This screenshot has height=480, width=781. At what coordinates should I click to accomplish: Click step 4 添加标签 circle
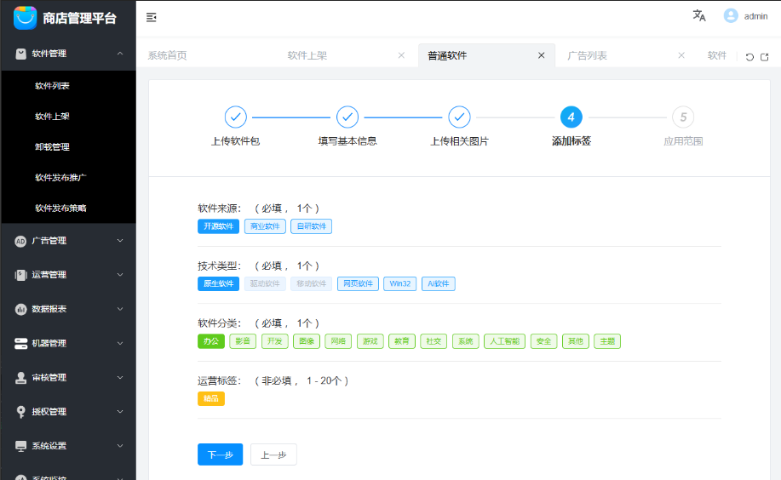pos(571,117)
